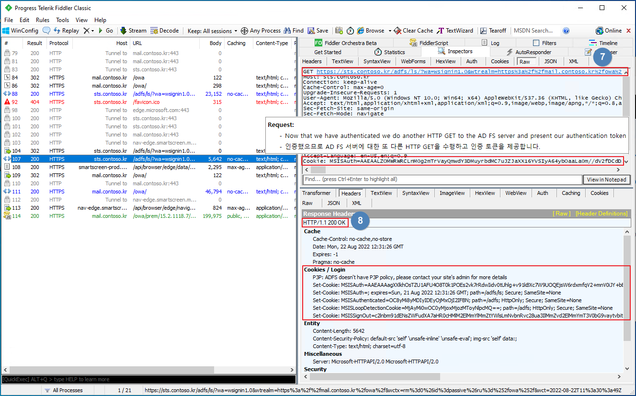The height and width of the screenshot is (396, 636).
Task: Open the Timeline tab
Action: coord(603,43)
